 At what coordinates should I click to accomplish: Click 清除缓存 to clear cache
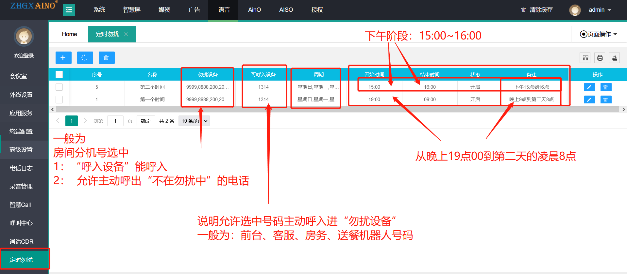pyautogui.click(x=537, y=10)
